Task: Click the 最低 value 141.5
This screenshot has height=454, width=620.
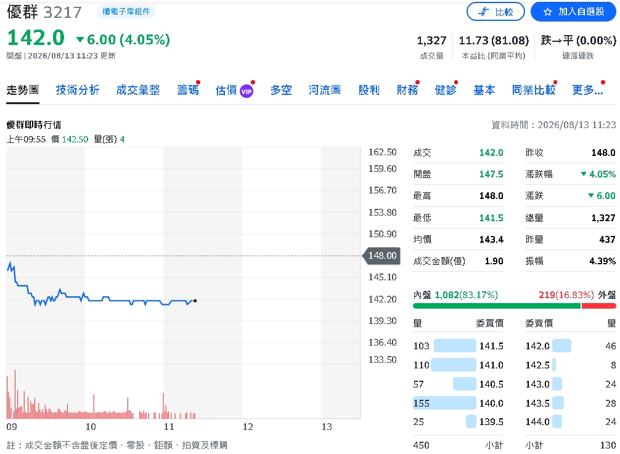Action: (x=491, y=217)
